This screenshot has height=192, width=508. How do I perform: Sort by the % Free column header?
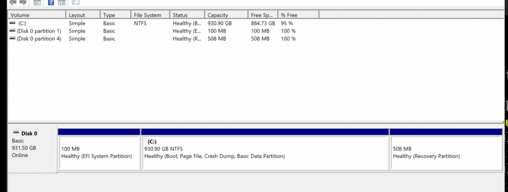click(298, 15)
